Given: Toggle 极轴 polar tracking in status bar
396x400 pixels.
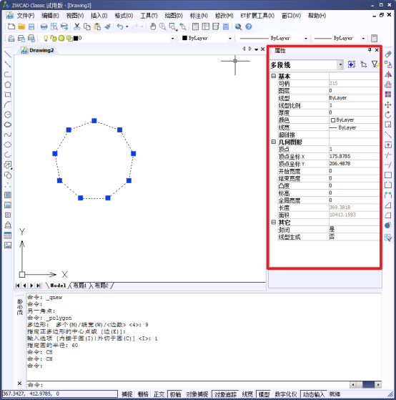Looking at the screenshot, I should [x=175, y=394].
